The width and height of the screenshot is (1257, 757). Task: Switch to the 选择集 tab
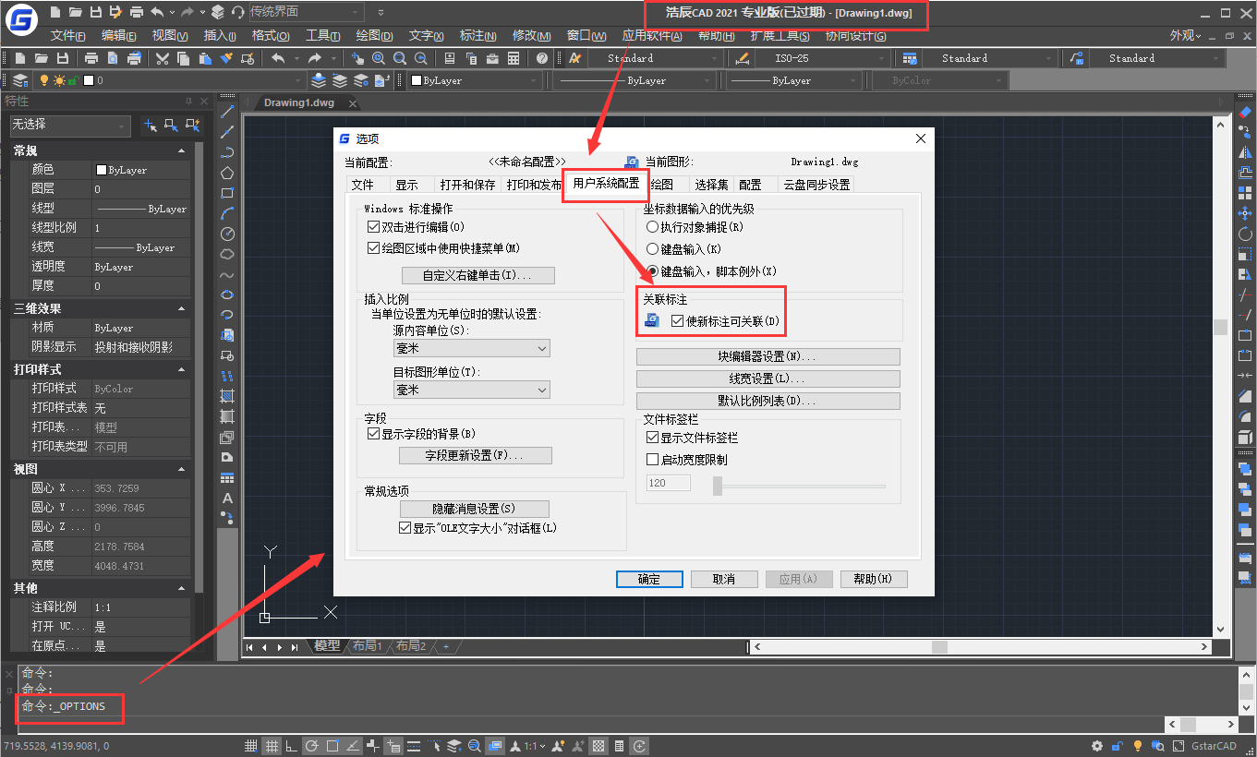711,185
